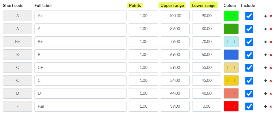The image size is (279, 114).
Task: Click the light blue colour swatch for B+
Action: pyautogui.click(x=231, y=42)
